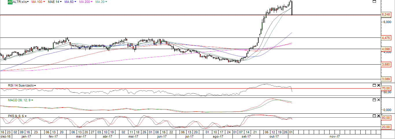Viewport: 395px width, 139px height.
Task: Click the out-17 month on the timeline
Action: (274, 137)
